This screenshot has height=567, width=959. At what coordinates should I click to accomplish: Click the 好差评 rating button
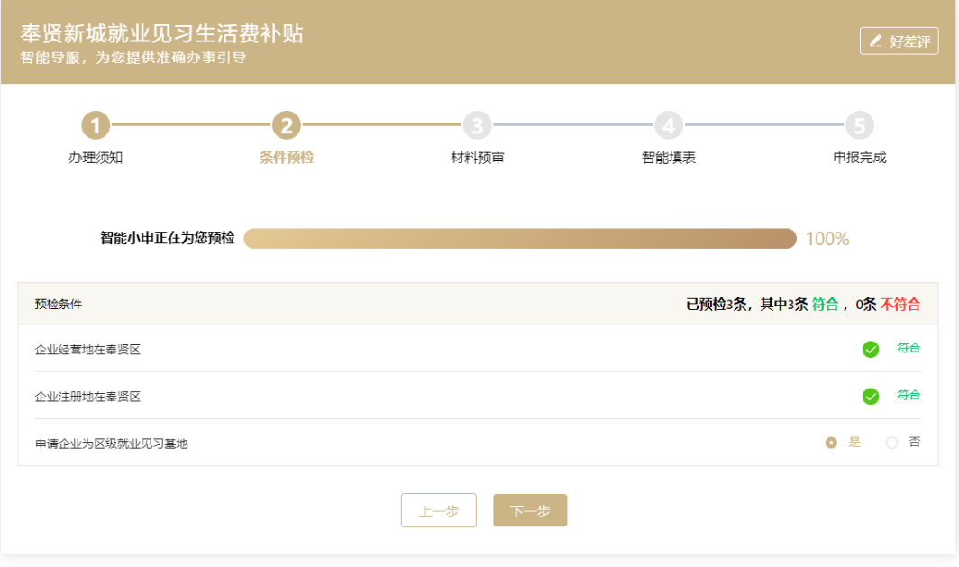tap(899, 41)
